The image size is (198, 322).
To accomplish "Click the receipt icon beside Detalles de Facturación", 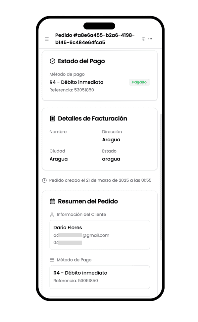I will point(53,118).
